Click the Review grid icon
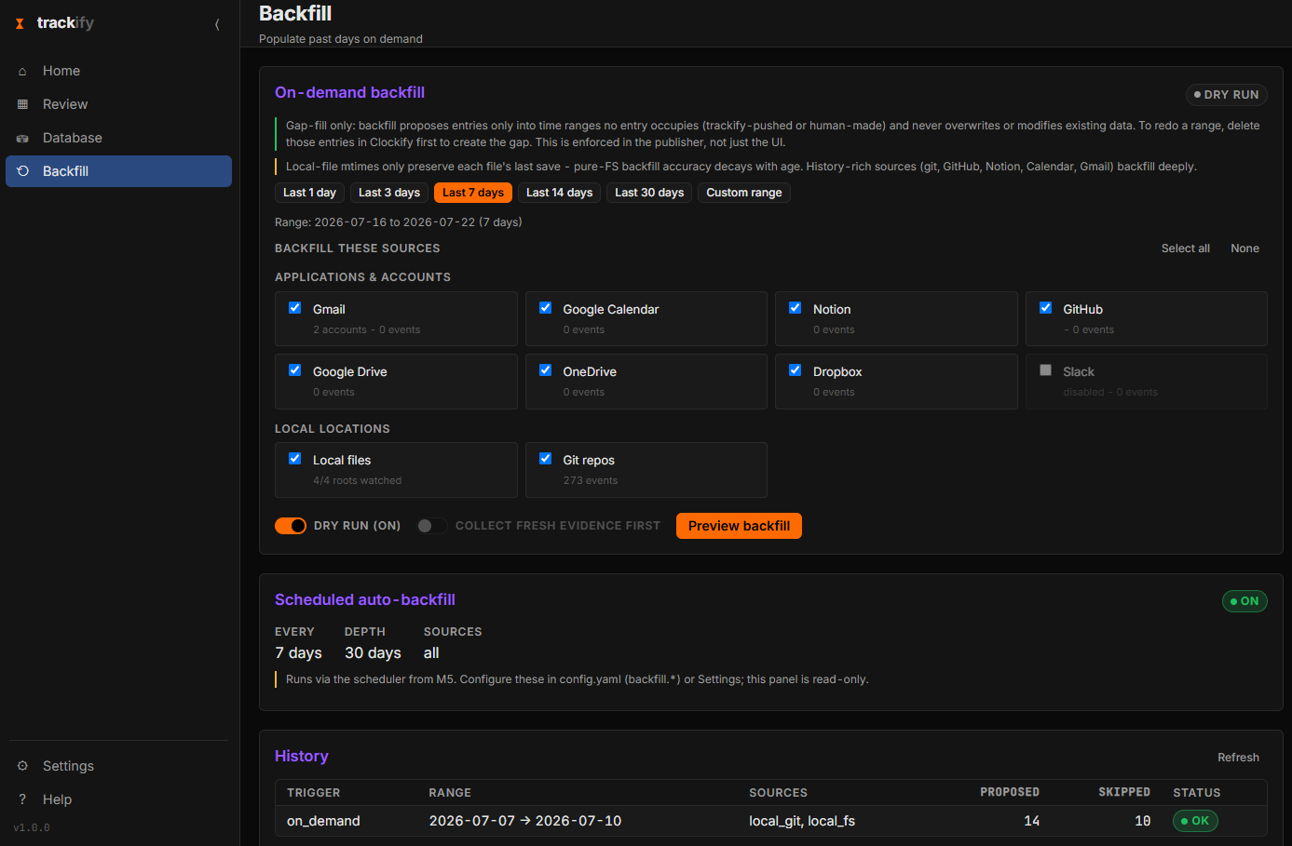The image size is (1292, 846). point(22,104)
